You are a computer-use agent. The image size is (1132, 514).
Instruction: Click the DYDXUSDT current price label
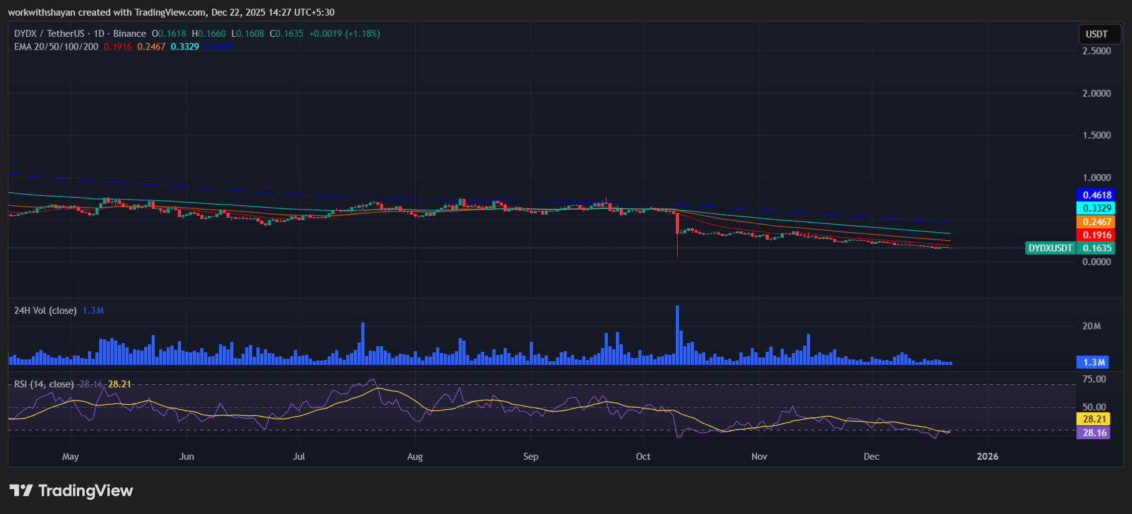[1050, 248]
